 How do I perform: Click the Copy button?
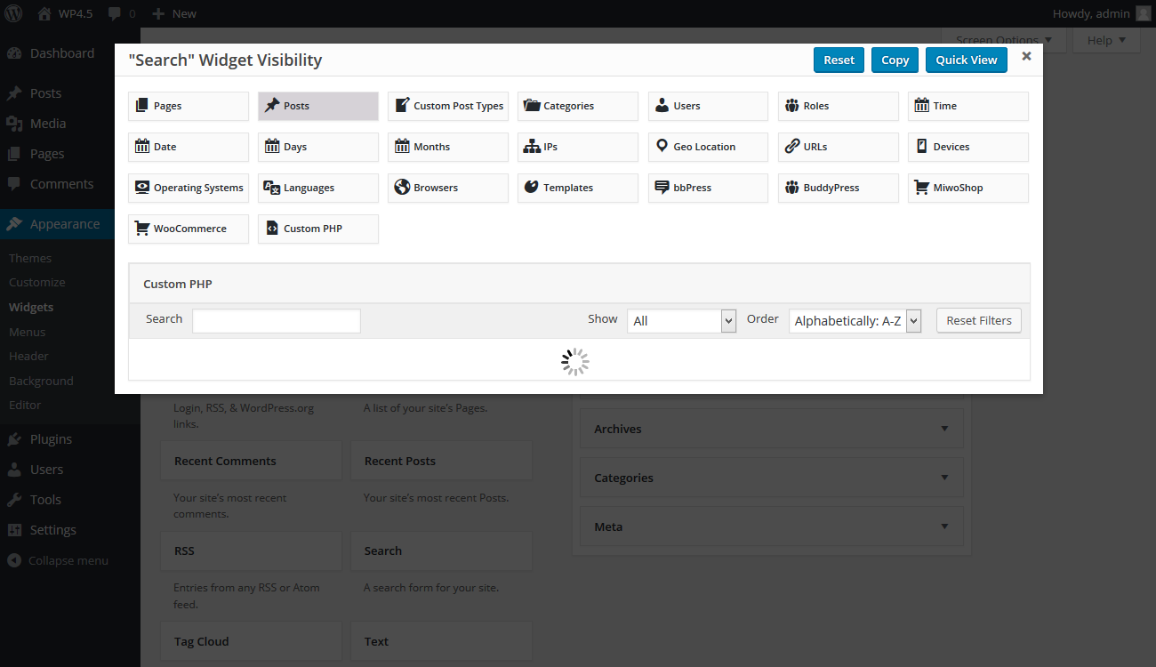click(895, 60)
